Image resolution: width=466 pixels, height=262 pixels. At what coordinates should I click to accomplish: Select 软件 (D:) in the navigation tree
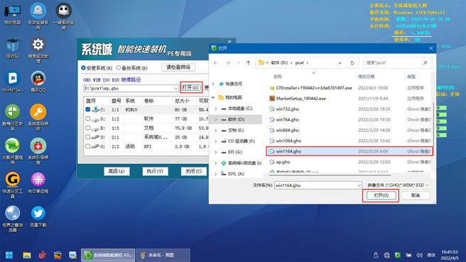coord(237,119)
